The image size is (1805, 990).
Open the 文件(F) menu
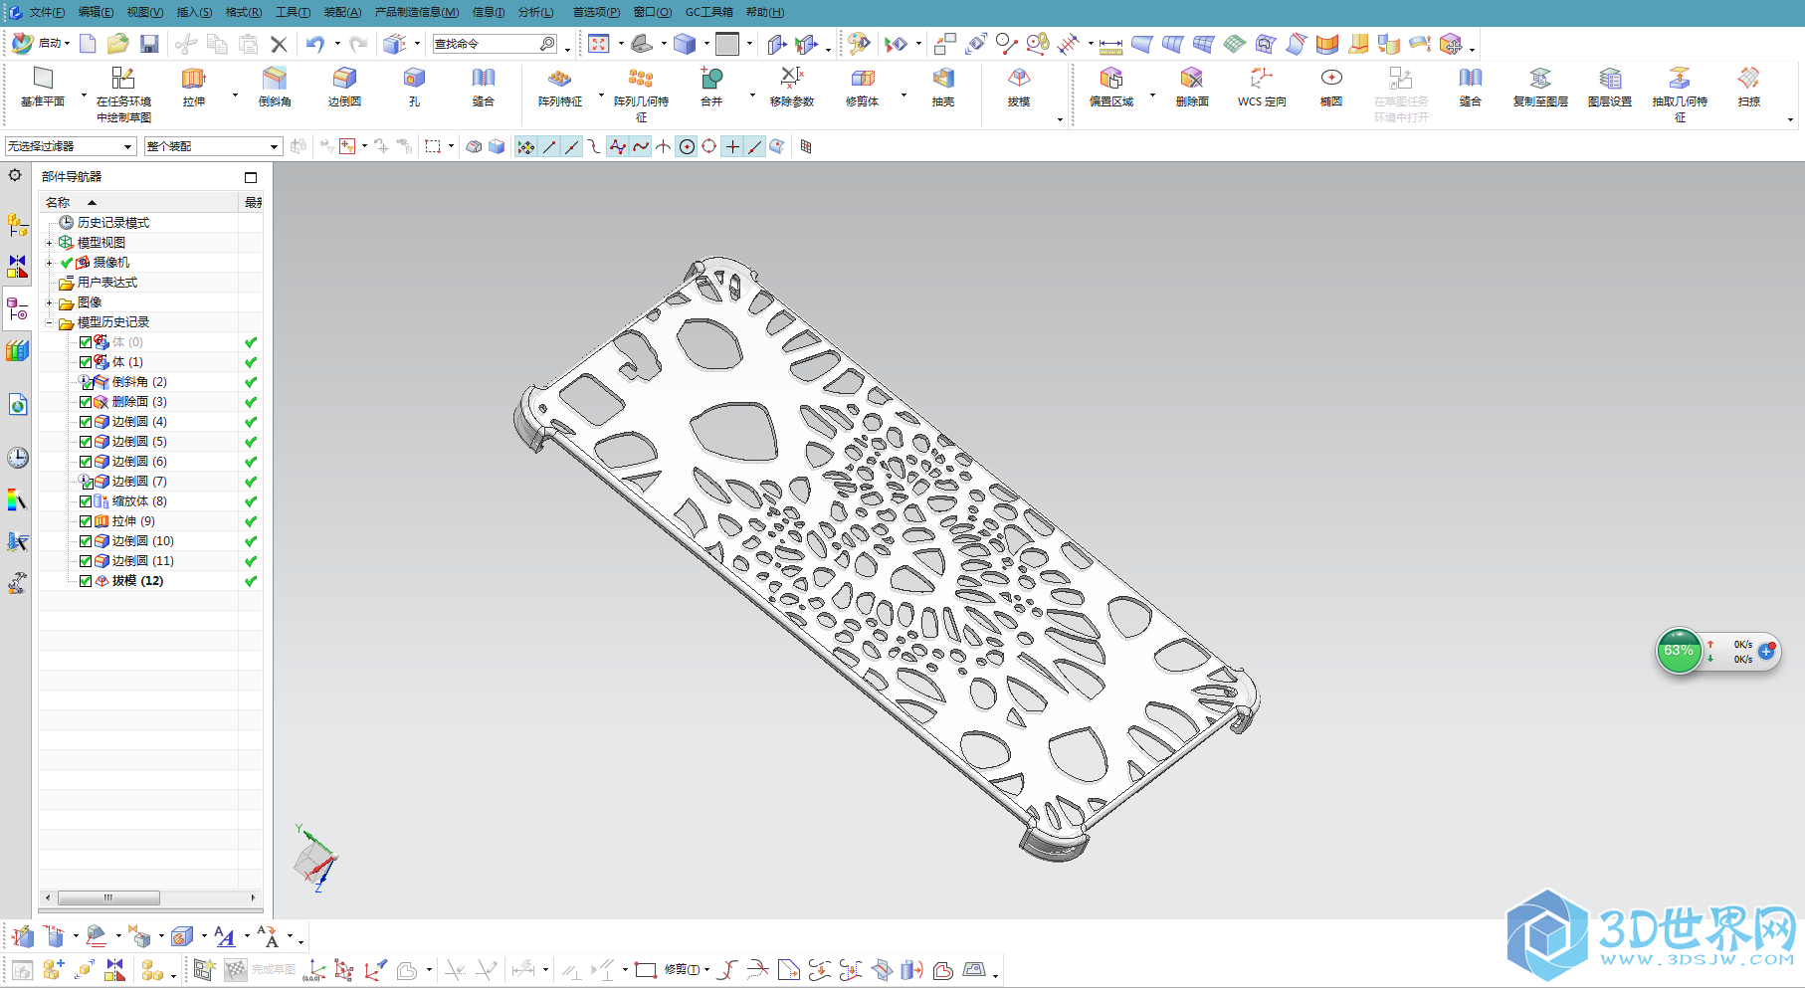47,12
